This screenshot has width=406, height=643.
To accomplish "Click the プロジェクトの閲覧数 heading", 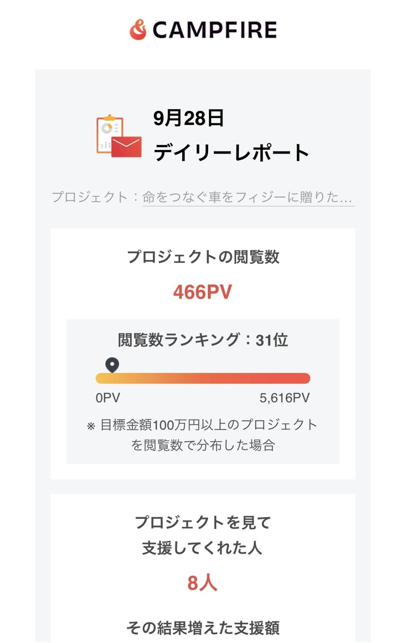I will tap(203, 257).
